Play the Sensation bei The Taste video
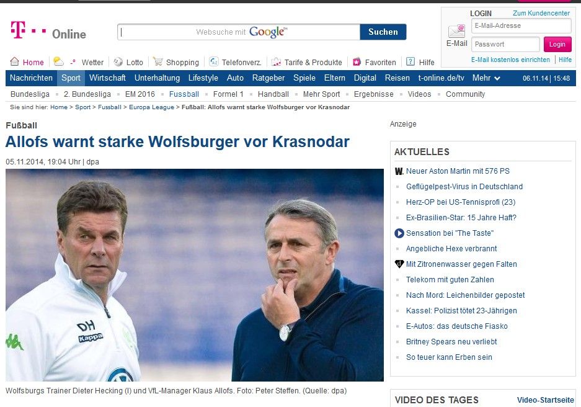Viewport: 581px width, 407px height. (399, 233)
